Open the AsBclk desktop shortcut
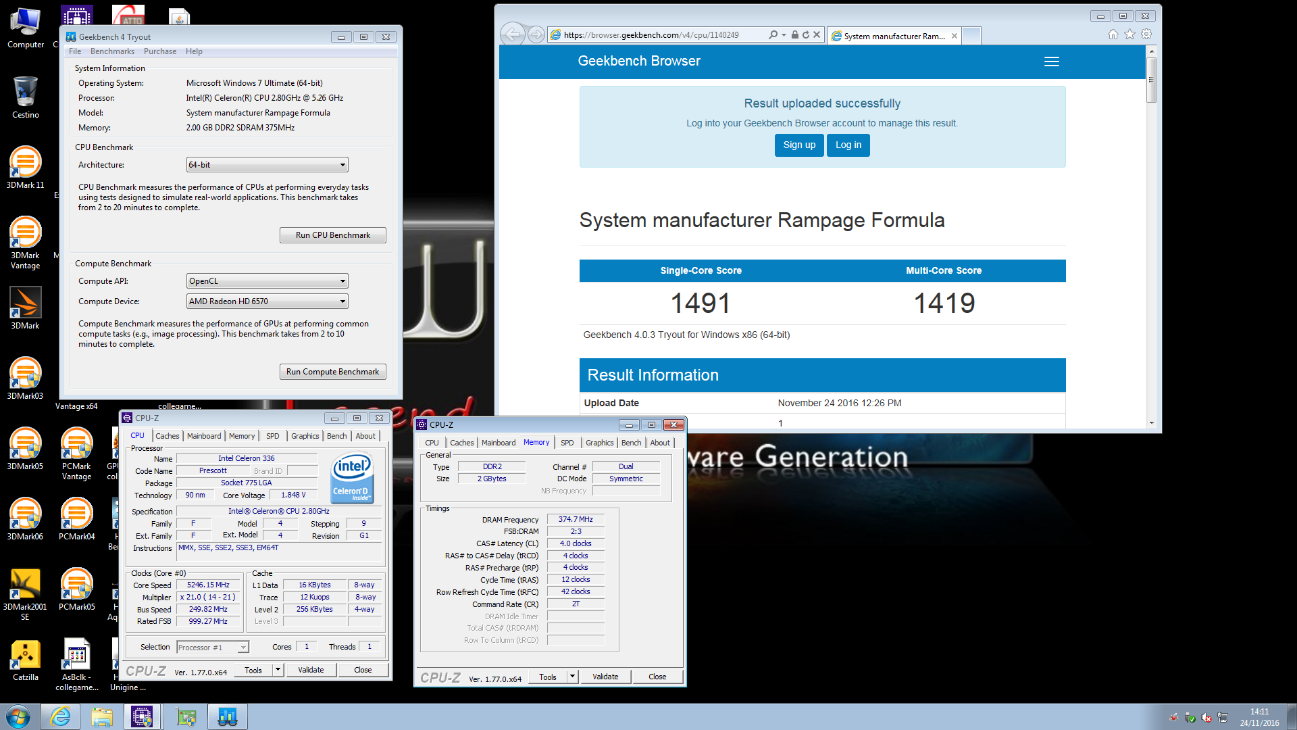The height and width of the screenshot is (730, 1297). tap(76, 664)
